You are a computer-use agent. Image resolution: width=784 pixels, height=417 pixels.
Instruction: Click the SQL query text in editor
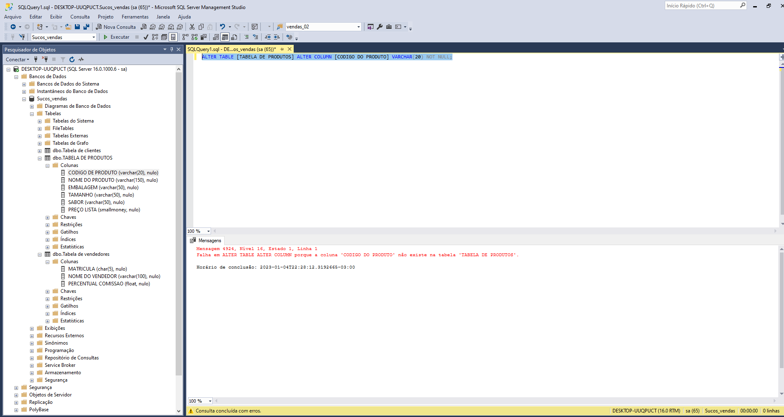(x=327, y=57)
